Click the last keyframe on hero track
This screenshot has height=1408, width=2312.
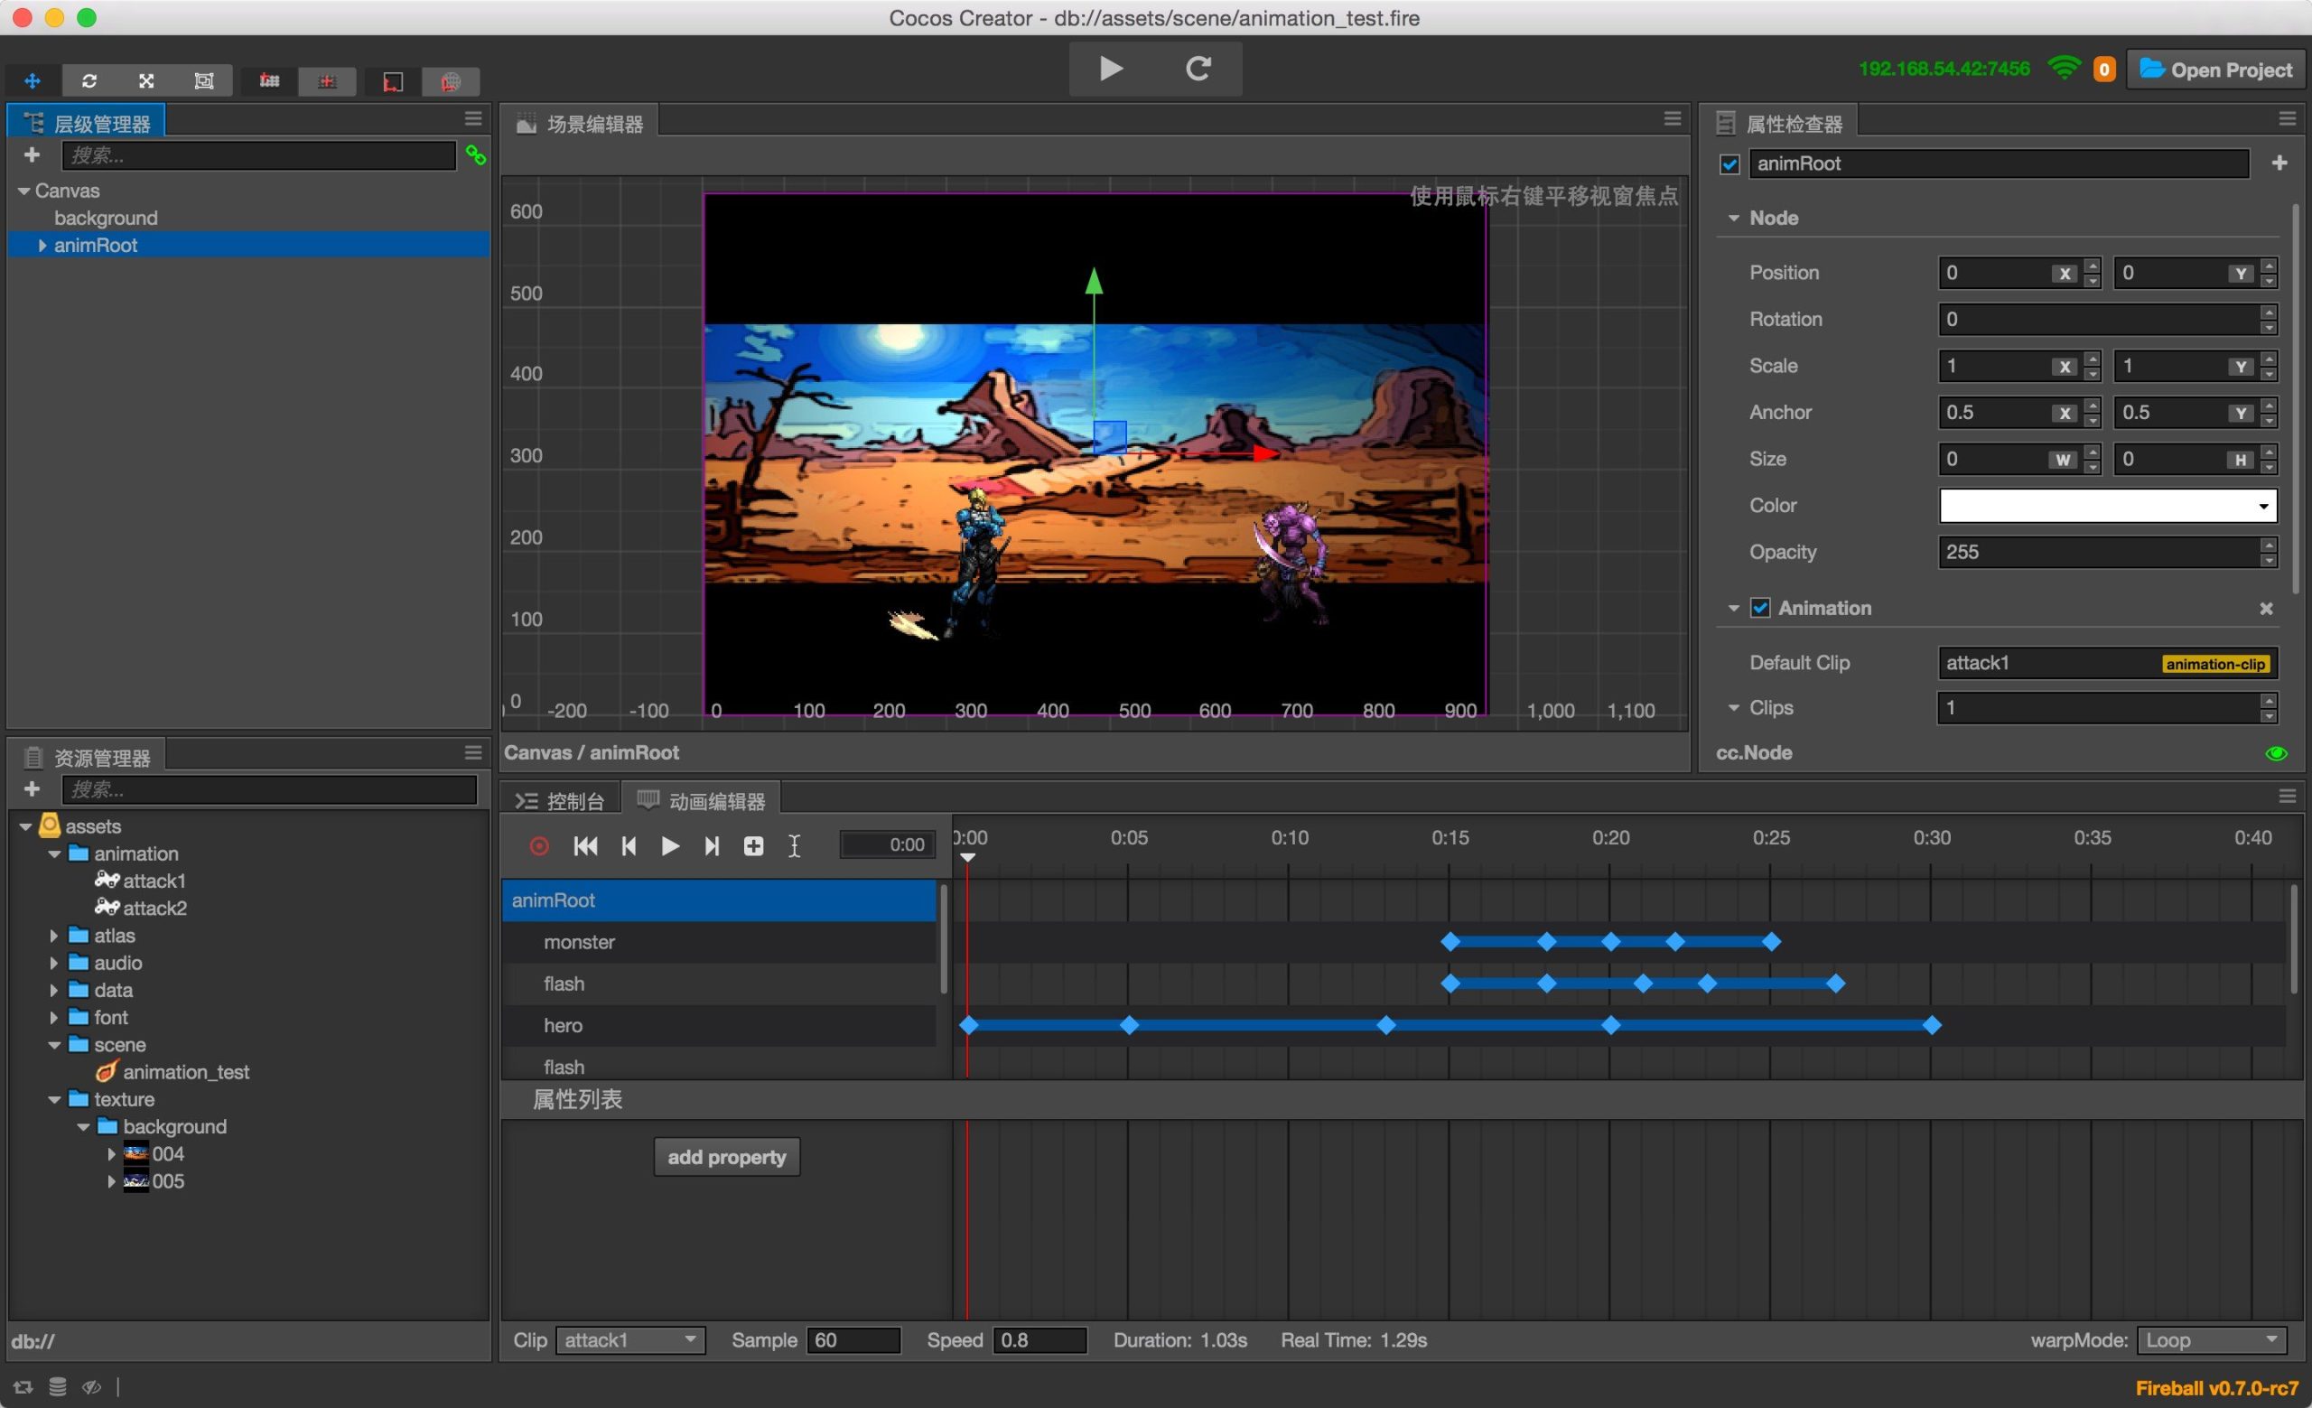[x=1931, y=1025]
